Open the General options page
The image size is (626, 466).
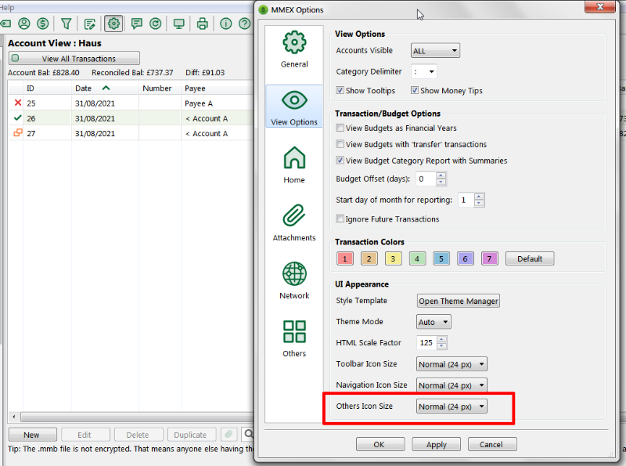(294, 49)
